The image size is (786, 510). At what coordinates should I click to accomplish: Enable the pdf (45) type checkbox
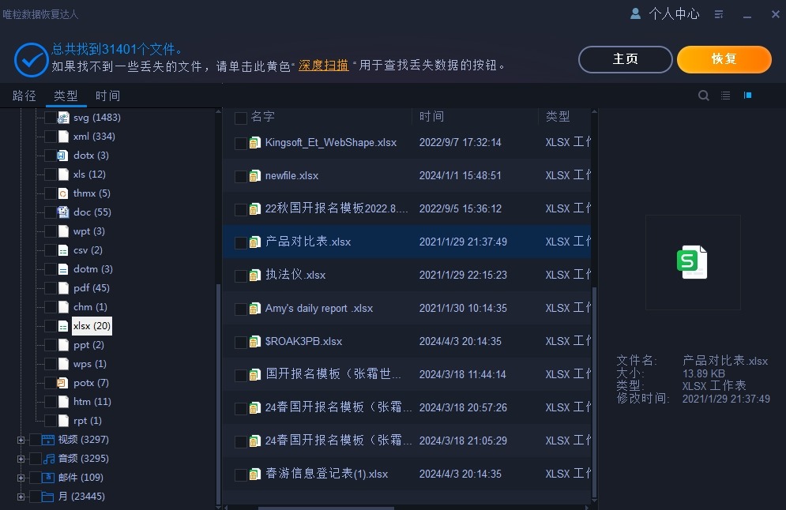point(51,288)
